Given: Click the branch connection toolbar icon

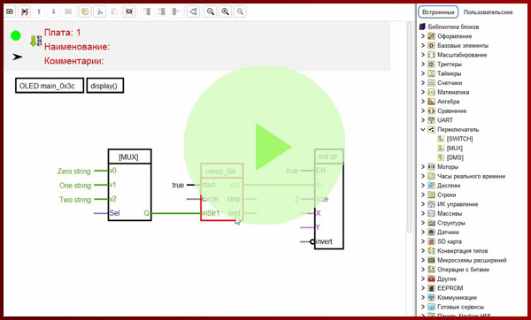Looking at the screenshot, I should point(193,11).
